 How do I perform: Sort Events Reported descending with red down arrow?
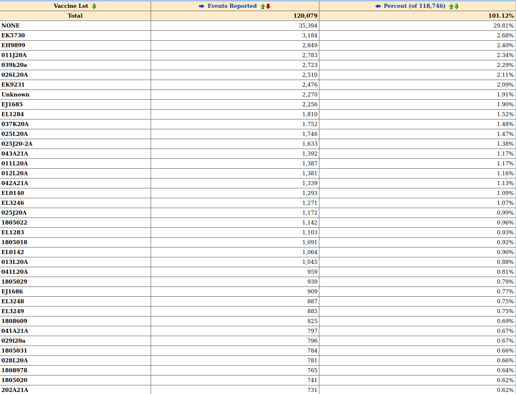point(268,6)
